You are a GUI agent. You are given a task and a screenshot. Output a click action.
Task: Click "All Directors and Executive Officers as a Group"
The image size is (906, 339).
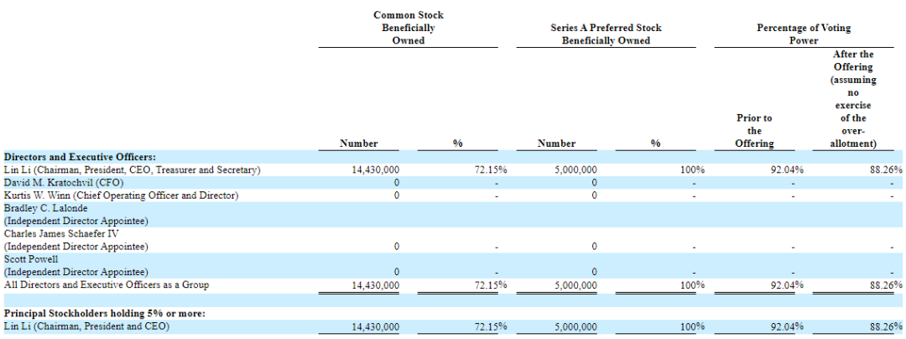pyautogui.click(x=106, y=285)
